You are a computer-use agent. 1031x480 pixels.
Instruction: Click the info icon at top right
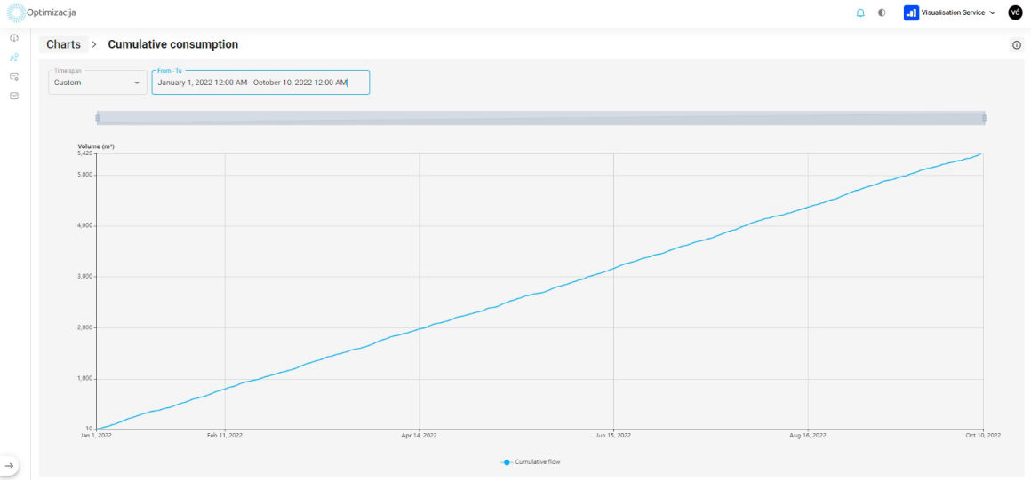[1017, 45]
